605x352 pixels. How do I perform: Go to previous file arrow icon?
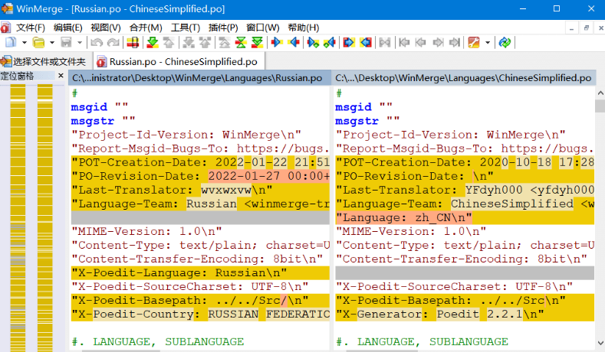pyautogui.click(x=420, y=42)
